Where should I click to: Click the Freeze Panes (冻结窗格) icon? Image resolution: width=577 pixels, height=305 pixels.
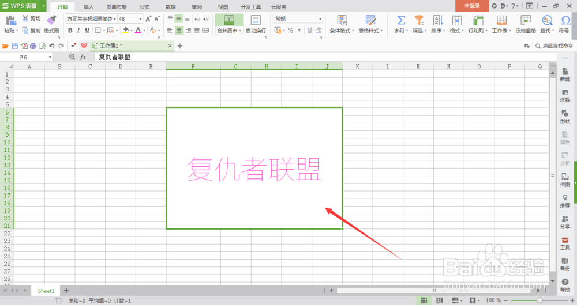click(526, 20)
